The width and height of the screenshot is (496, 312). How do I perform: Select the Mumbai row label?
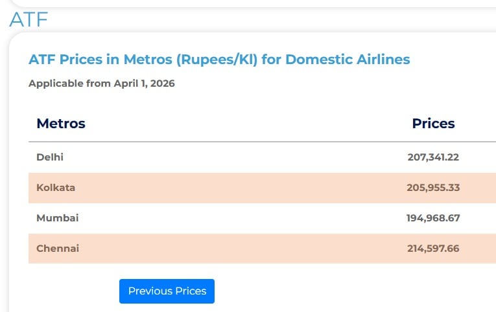point(57,218)
